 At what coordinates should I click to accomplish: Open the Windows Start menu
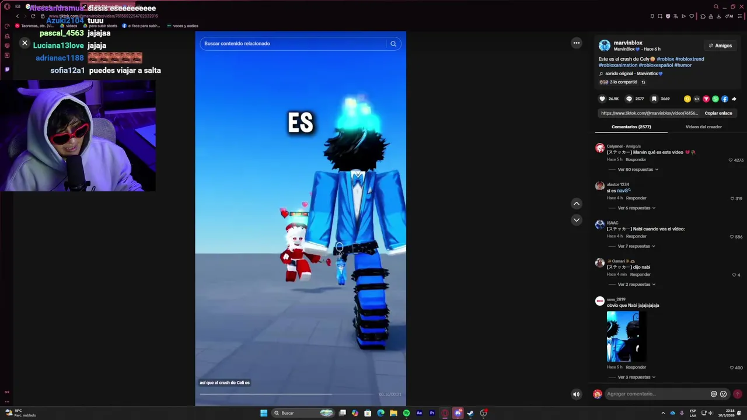click(x=264, y=413)
